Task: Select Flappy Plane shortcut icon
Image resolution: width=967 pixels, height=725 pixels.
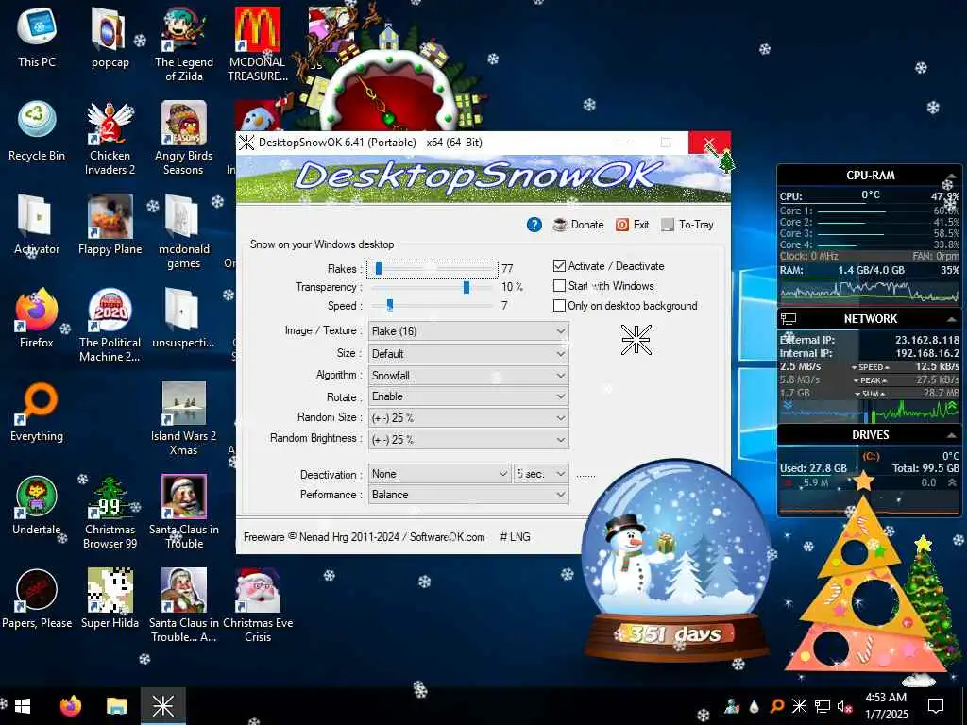Action: click(110, 225)
